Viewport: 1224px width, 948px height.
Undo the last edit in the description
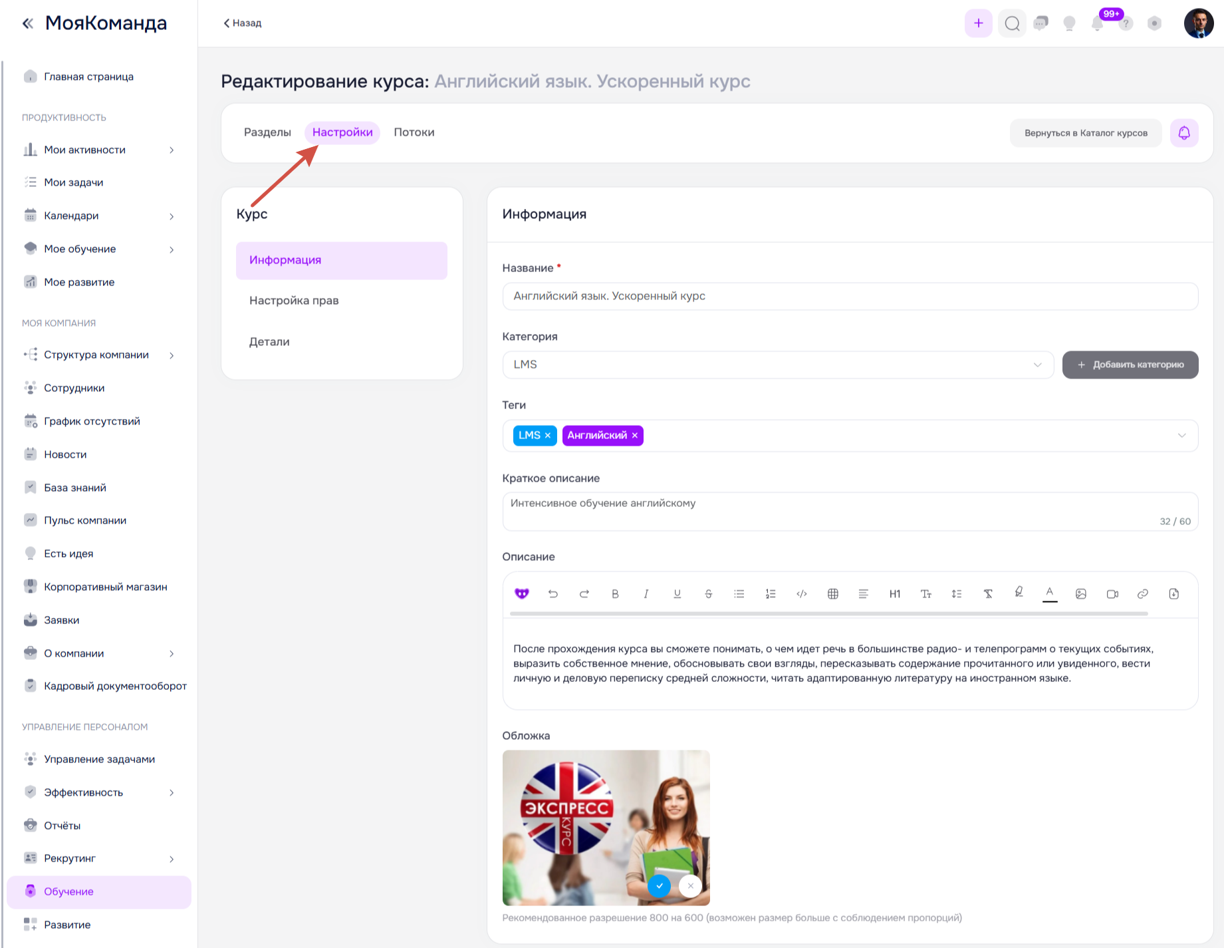tap(553, 594)
